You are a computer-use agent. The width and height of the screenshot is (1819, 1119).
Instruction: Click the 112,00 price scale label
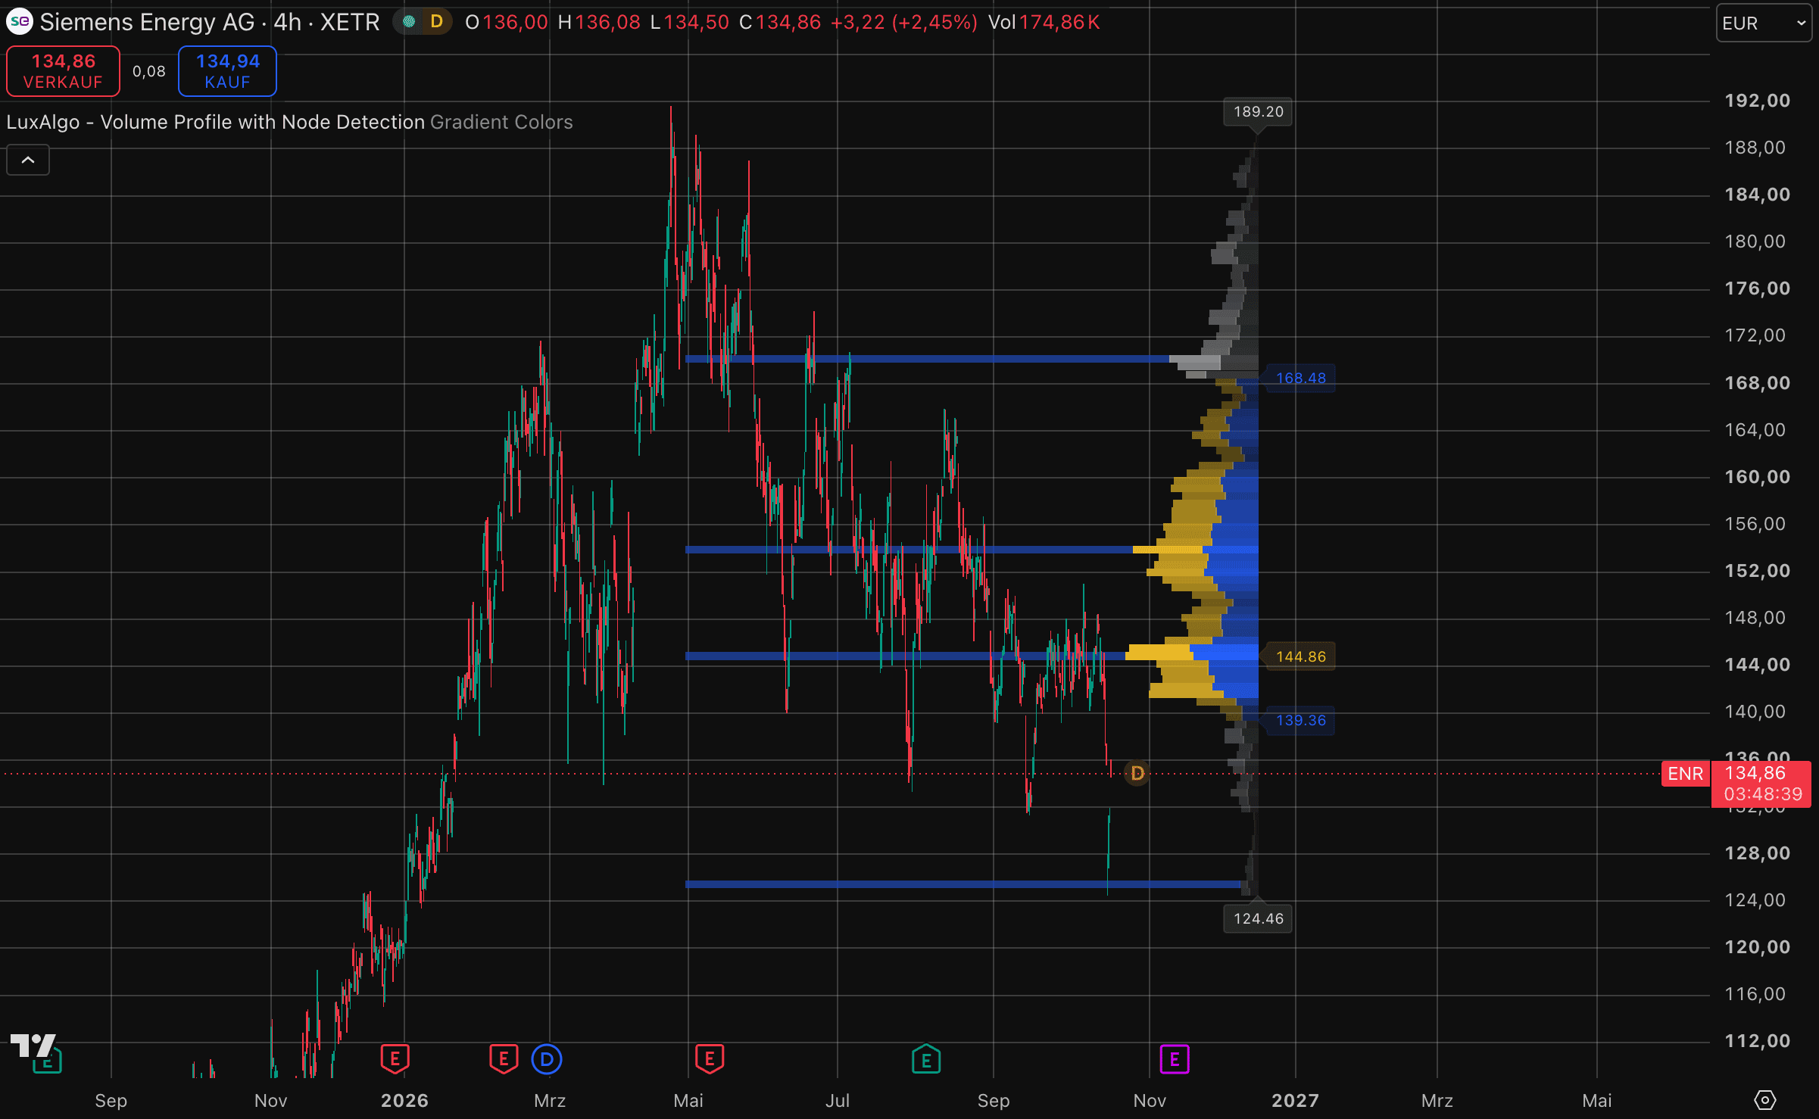1757,1041
